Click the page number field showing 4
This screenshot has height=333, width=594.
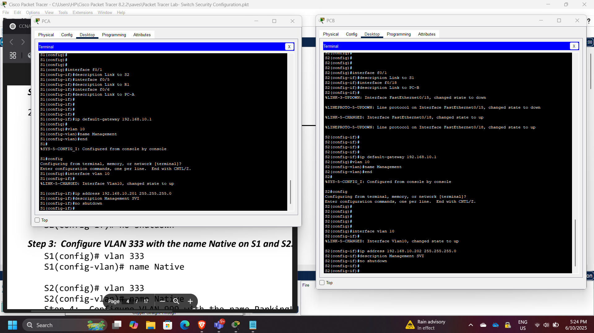pos(128,301)
